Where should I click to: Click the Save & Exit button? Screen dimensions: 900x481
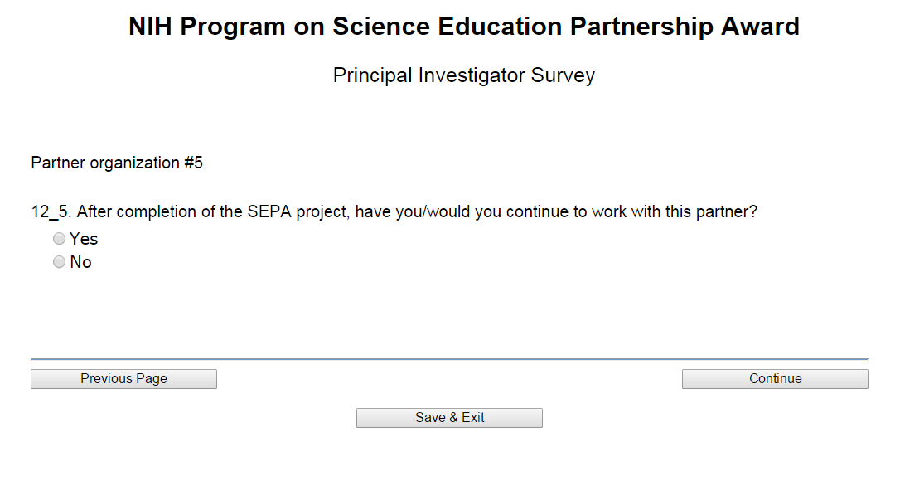[449, 418]
